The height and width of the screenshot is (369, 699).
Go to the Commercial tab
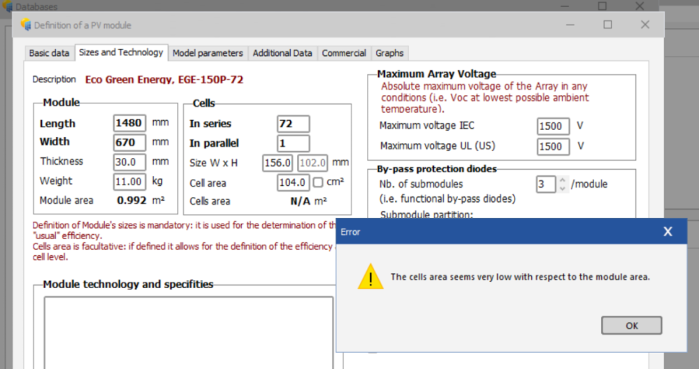(x=344, y=53)
